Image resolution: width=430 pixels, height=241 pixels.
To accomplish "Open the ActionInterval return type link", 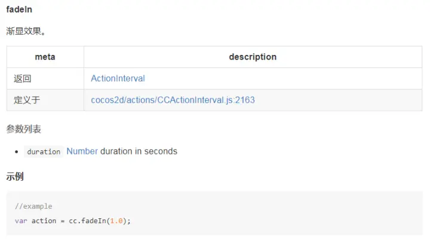I will 118,79.
